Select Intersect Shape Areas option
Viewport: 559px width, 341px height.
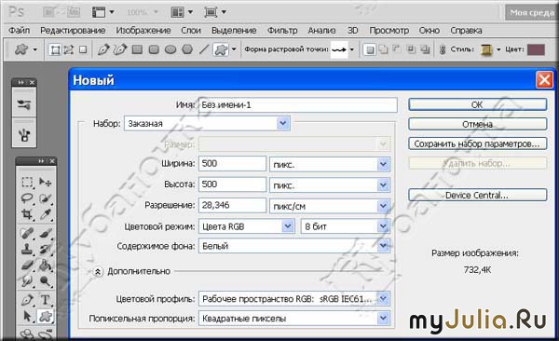(x=411, y=49)
